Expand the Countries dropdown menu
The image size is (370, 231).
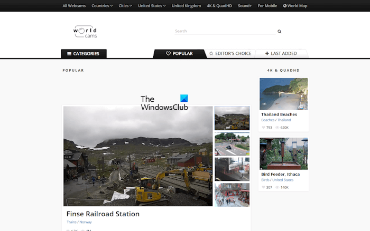(x=102, y=6)
